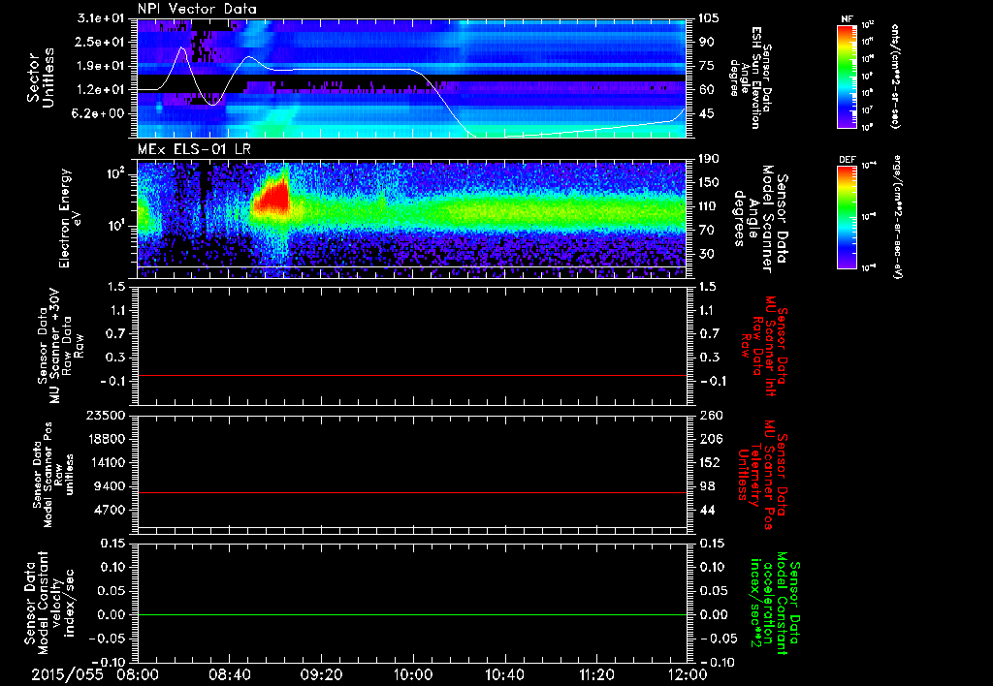
Task: Click the 190 tick on scanner angle axis
Action: pyautogui.click(x=709, y=159)
